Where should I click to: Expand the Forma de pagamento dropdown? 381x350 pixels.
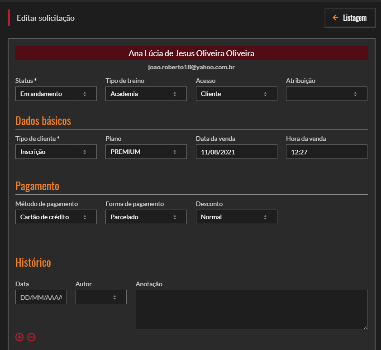tap(146, 217)
